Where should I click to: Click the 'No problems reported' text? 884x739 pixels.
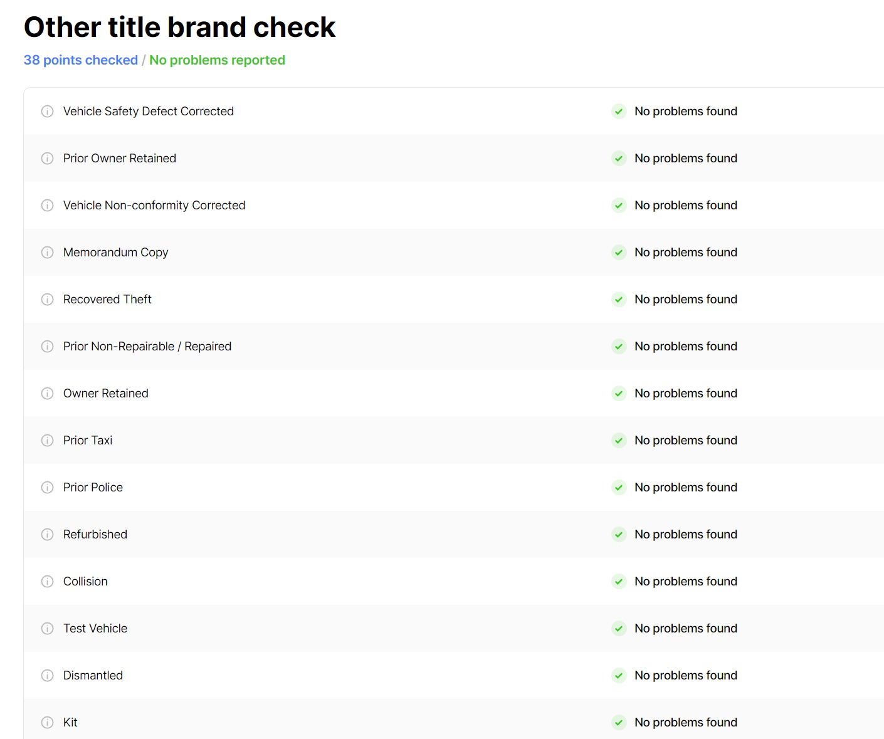tap(217, 60)
